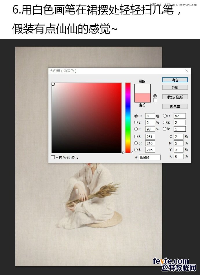Click the new color swatch preview
The image size is (200, 275).
143,88
